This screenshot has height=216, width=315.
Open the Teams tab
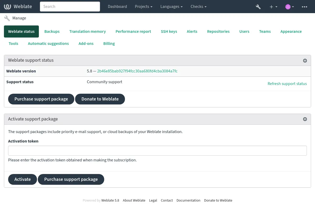265,31
